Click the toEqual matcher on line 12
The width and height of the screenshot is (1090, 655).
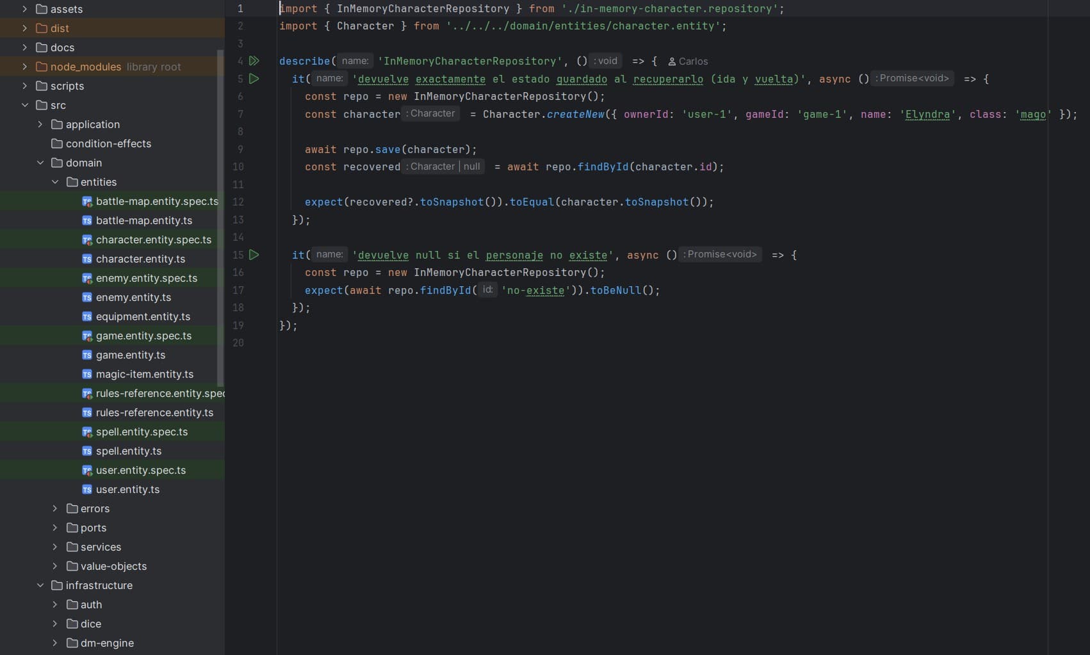tap(532, 202)
